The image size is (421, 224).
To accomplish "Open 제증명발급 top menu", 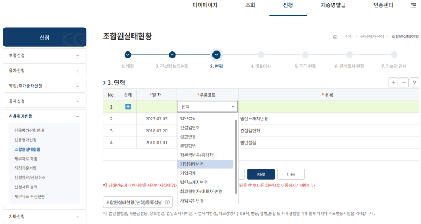I will [333, 5].
